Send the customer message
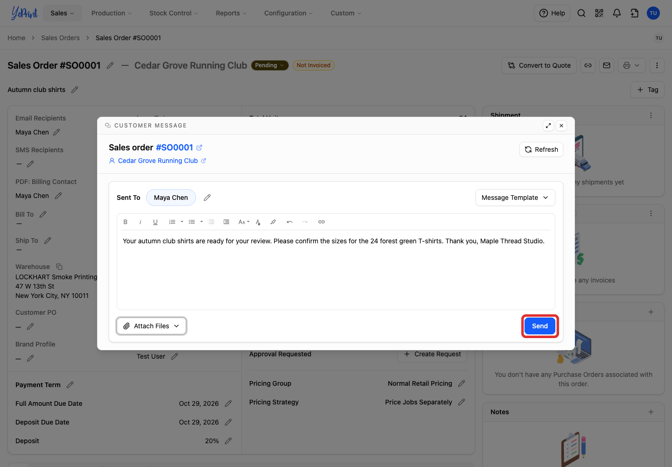This screenshot has height=467, width=672. point(540,326)
